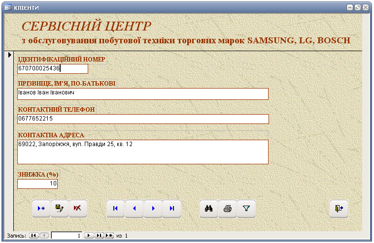Click the Запись: label in the status bar
The height and width of the screenshot is (243, 374).
pyautogui.click(x=16, y=236)
